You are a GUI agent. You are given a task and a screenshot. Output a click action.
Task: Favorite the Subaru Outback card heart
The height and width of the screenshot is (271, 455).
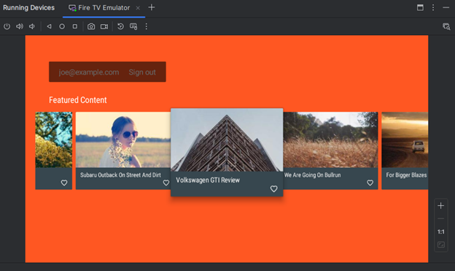[166, 183]
